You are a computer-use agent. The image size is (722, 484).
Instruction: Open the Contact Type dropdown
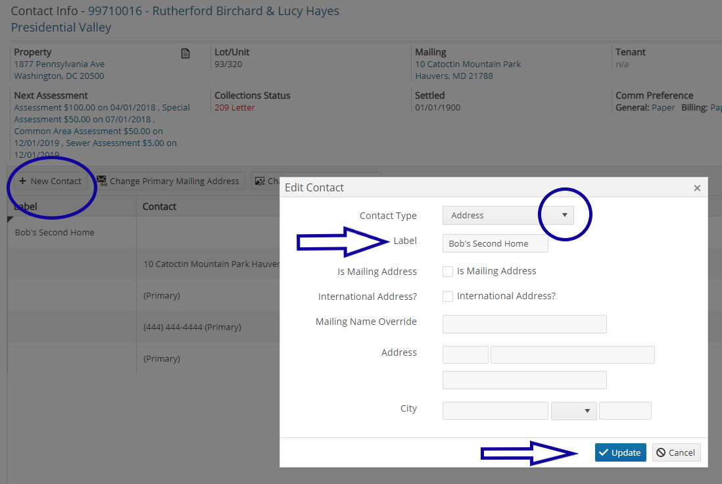(x=508, y=215)
